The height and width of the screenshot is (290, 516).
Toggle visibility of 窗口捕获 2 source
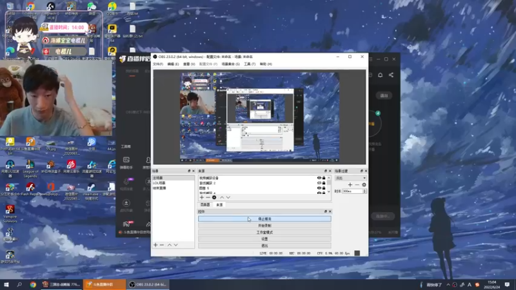click(x=319, y=183)
